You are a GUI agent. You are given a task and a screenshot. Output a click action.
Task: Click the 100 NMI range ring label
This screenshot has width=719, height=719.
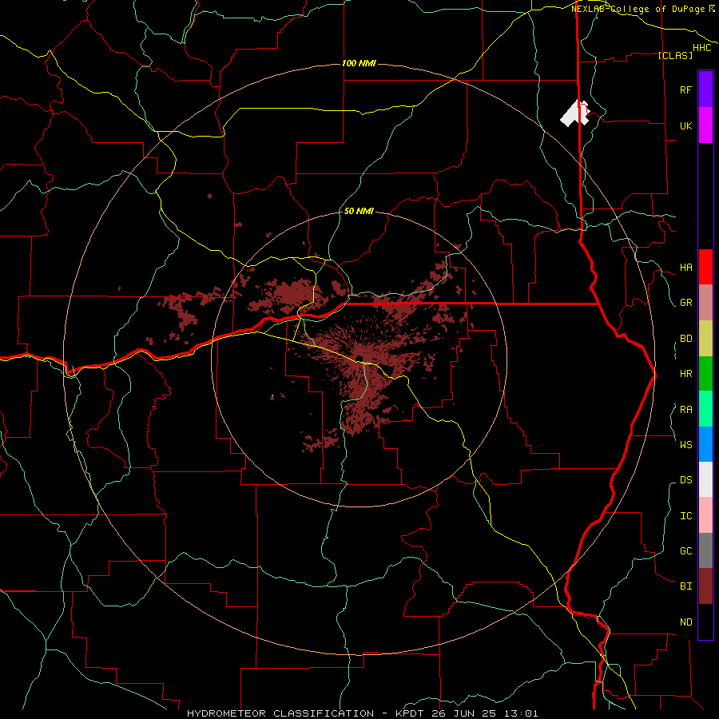359,63
